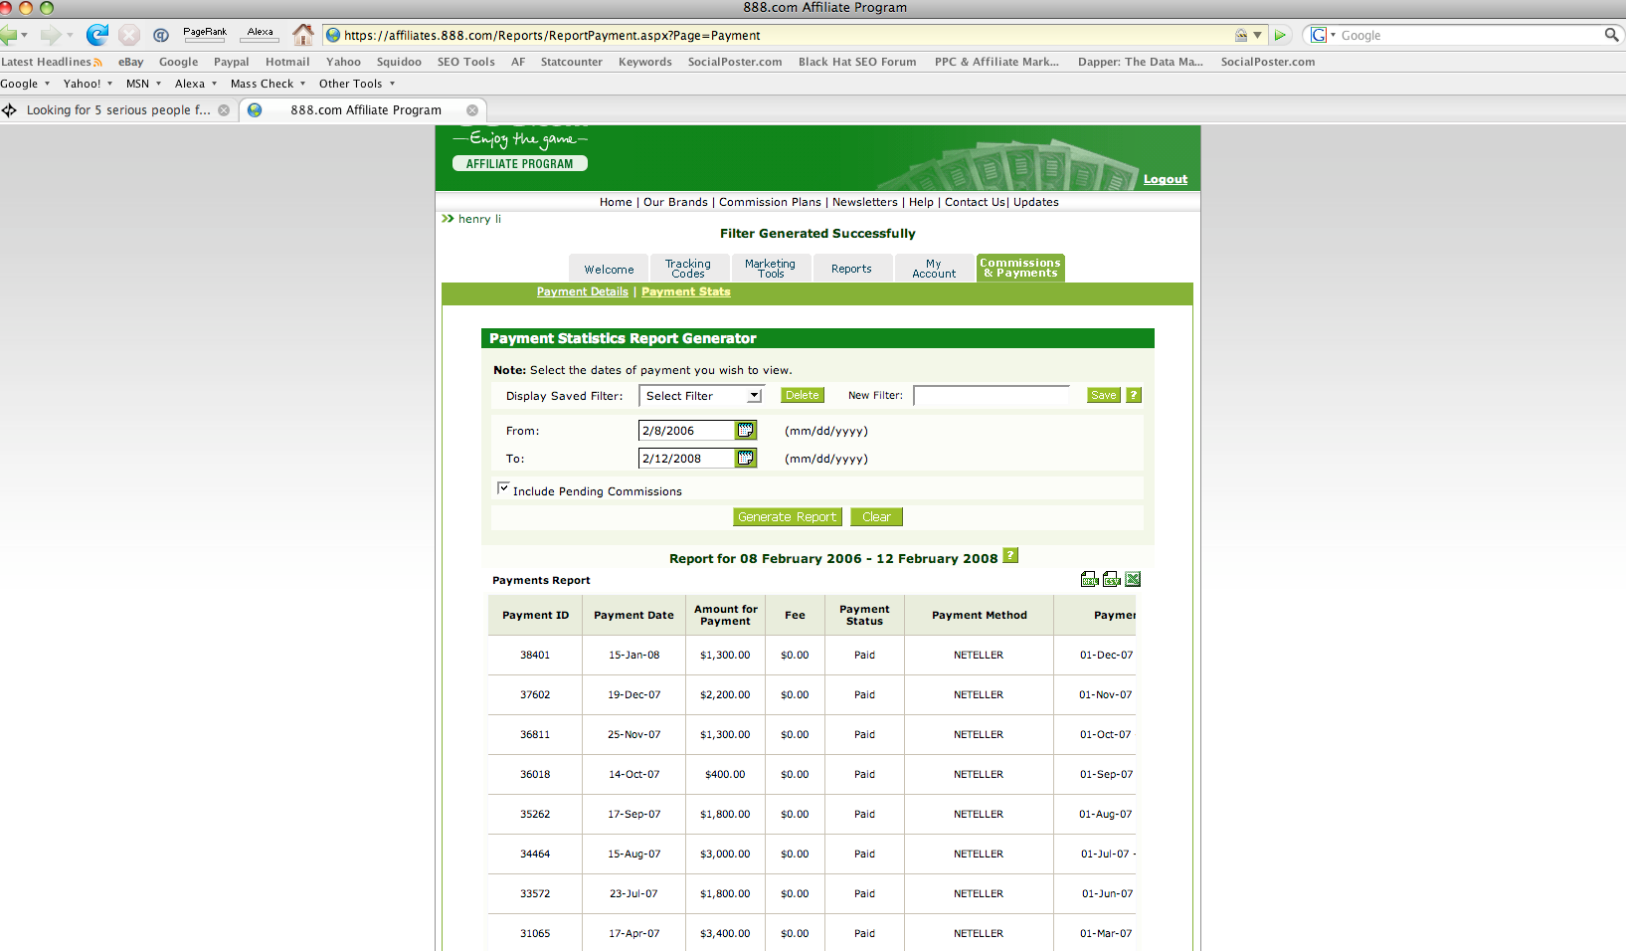Click help icon next to Save button
Screen dimensions: 1626x951
point(1134,396)
